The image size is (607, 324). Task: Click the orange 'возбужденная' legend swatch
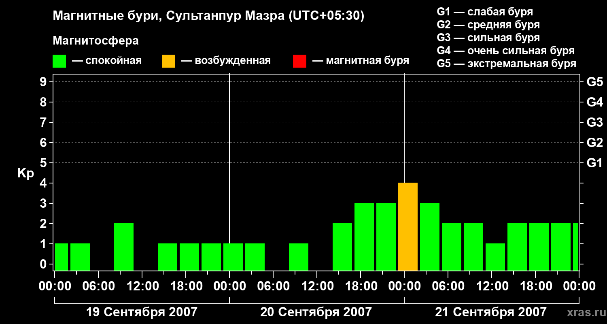(169, 61)
